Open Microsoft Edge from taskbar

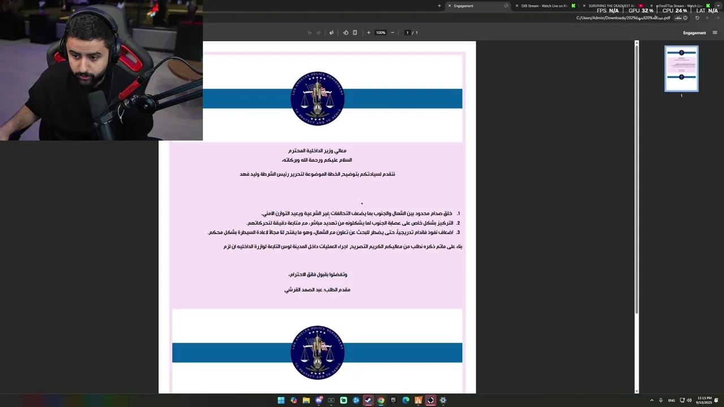pyautogui.click(x=406, y=400)
